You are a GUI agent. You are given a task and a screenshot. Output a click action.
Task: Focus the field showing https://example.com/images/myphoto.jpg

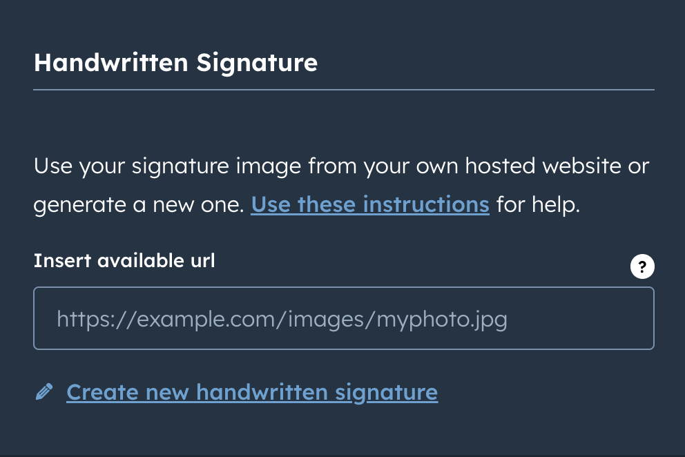coord(343,318)
